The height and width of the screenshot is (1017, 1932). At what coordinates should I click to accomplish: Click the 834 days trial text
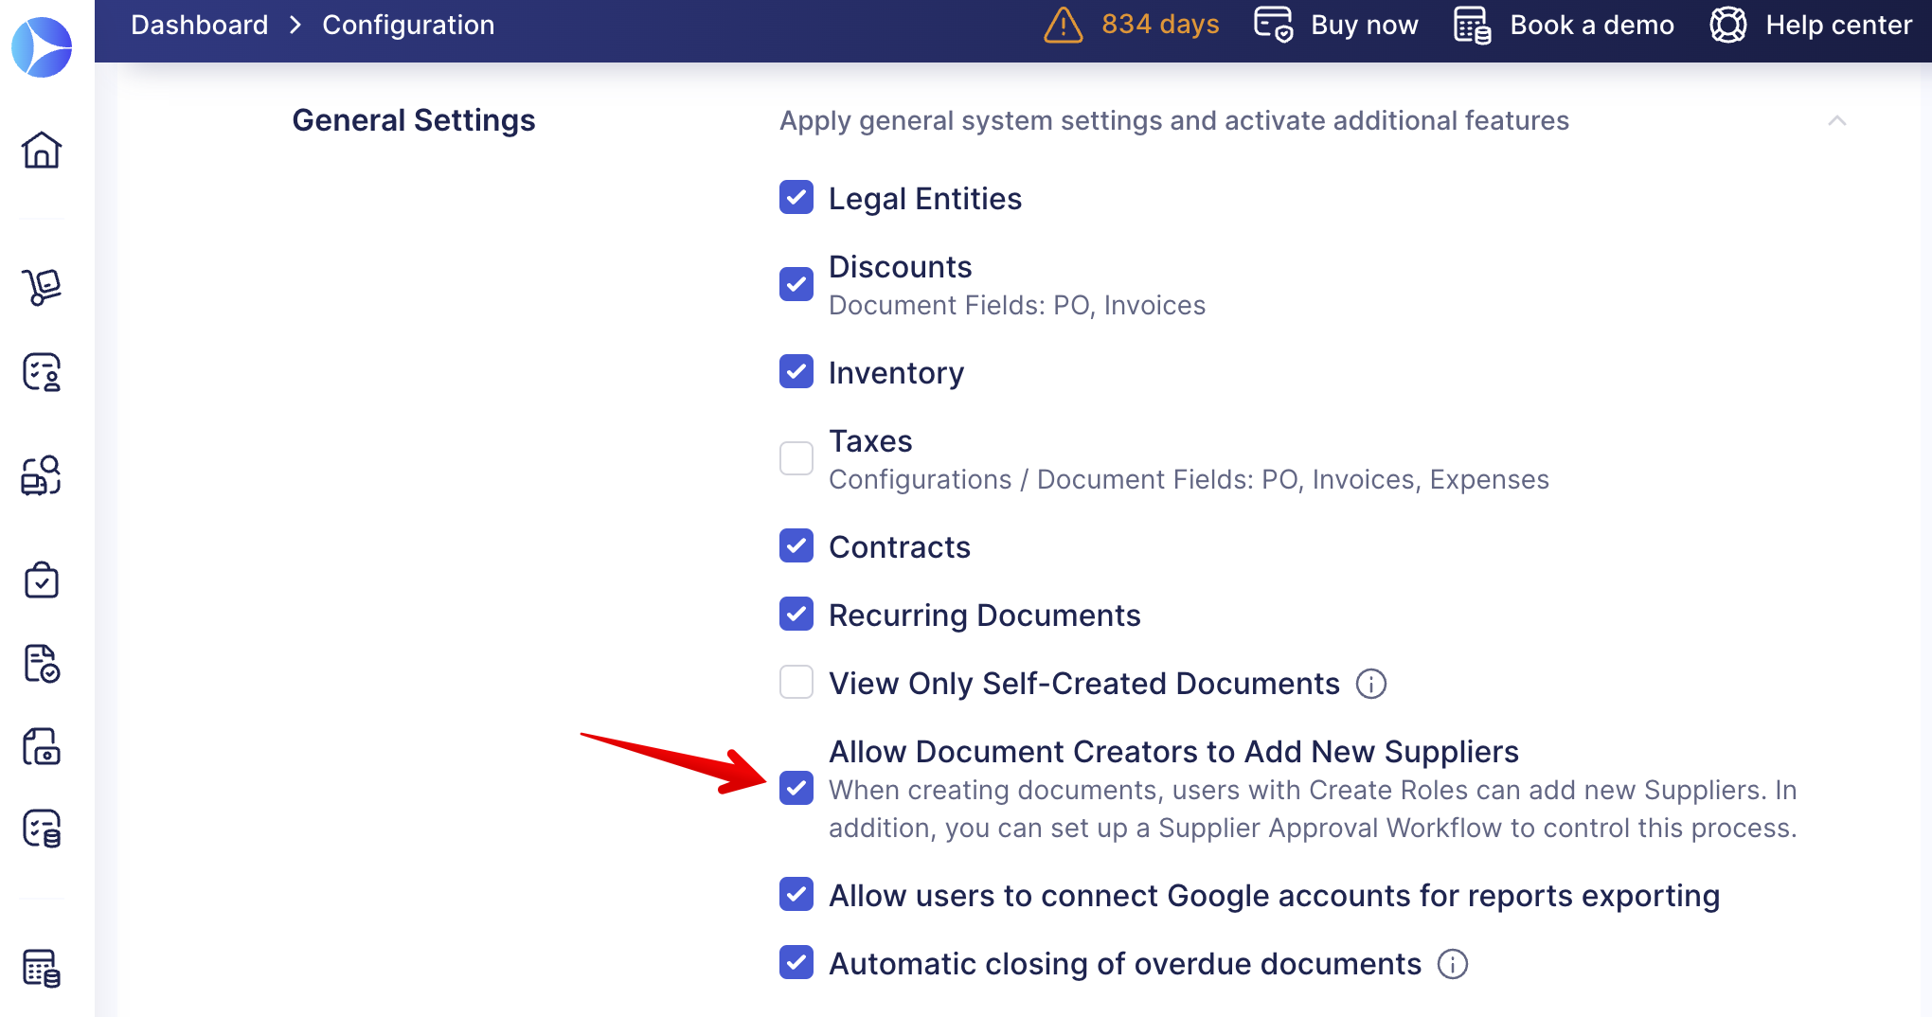1160,25
